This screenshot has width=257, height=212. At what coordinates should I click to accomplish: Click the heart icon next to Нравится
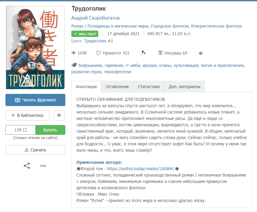98,53
